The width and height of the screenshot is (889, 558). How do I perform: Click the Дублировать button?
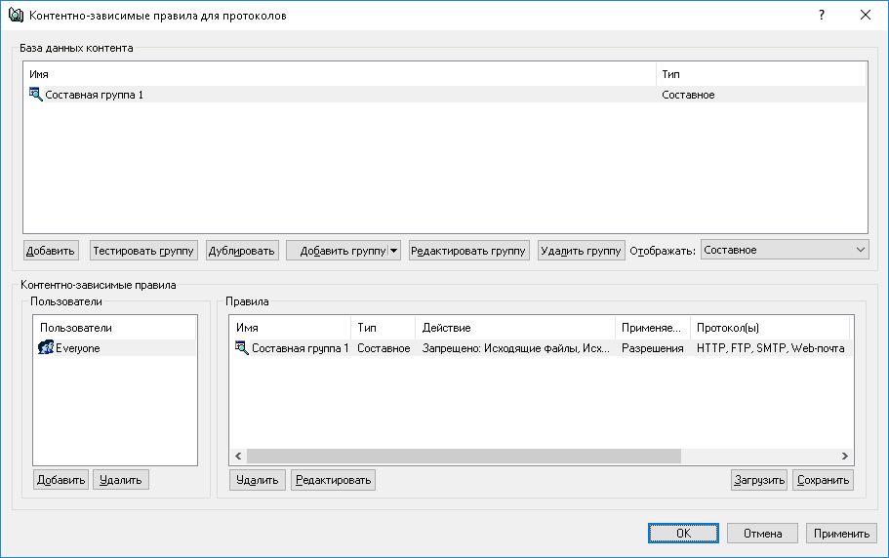pyautogui.click(x=242, y=251)
